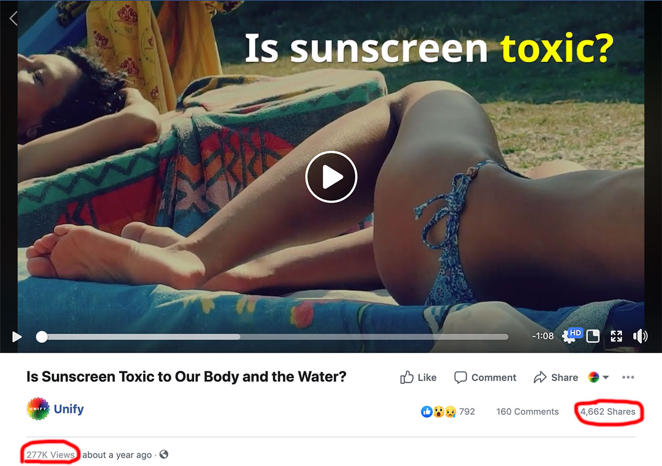662x466 pixels.
Task: Go back using top-left chevron arrow
Action: point(14,18)
